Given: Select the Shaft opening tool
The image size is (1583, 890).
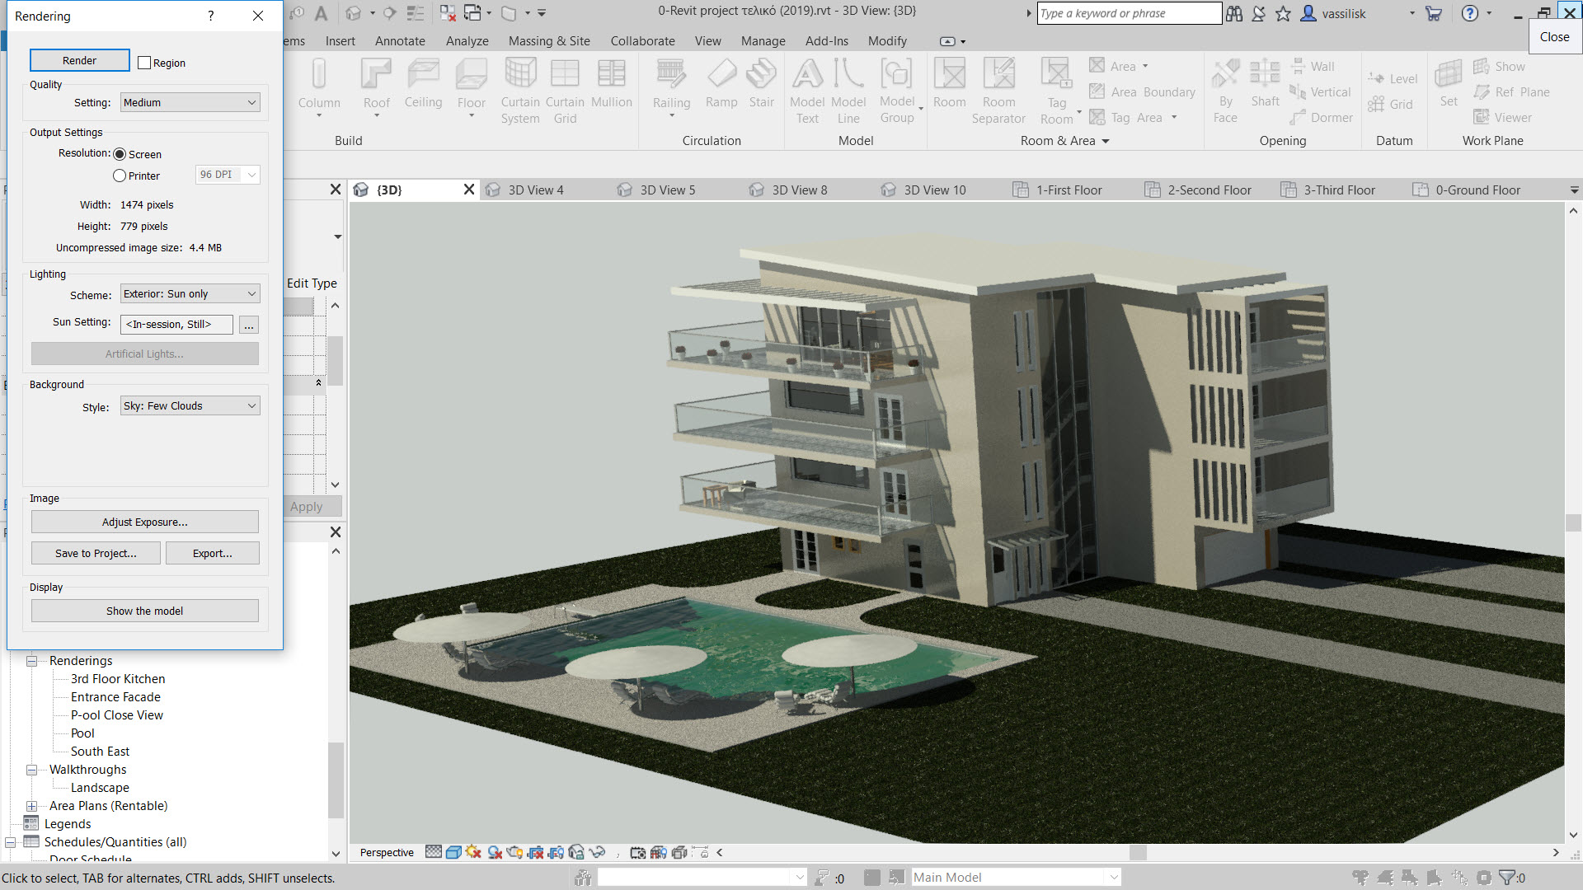Looking at the screenshot, I should point(1265,84).
